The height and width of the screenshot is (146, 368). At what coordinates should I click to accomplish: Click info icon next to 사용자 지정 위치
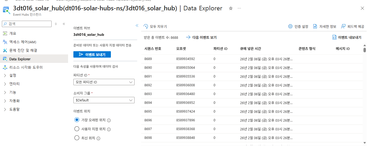coord(109,129)
